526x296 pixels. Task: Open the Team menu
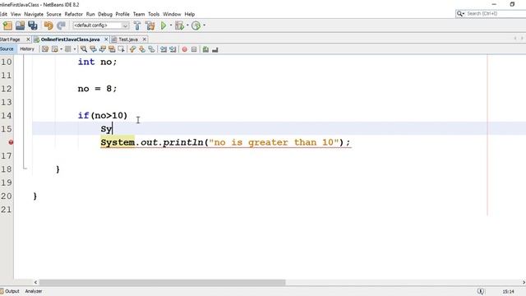tap(139, 14)
